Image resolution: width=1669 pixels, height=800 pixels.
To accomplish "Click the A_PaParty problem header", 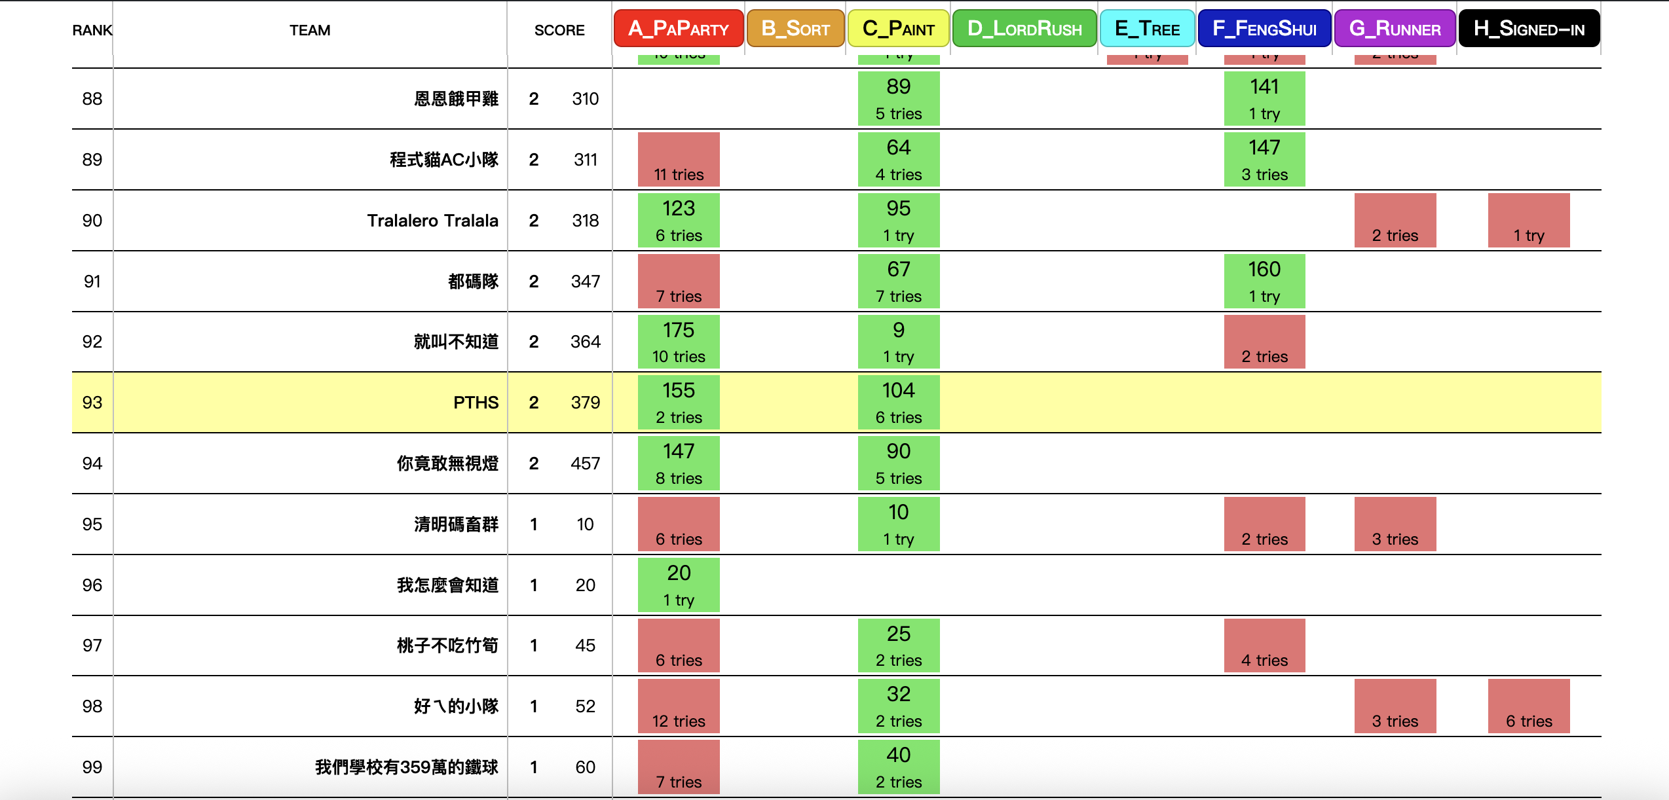I will [x=679, y=29].
